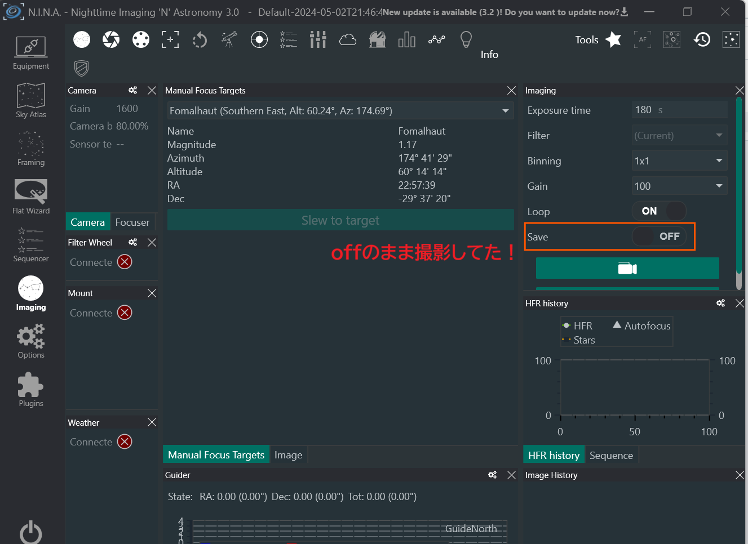Toggle the Weather panel cloud icon
This screenshot has height=544, width=748.
coord(348,39)
